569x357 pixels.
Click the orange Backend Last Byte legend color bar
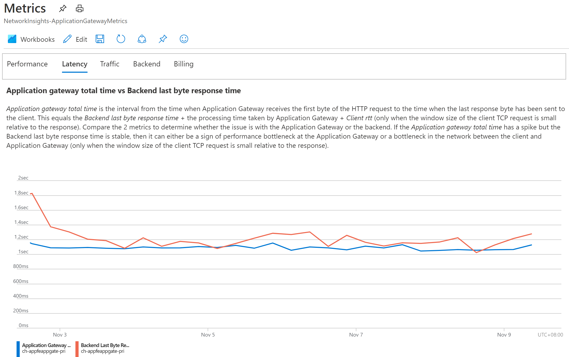(77, 349)
